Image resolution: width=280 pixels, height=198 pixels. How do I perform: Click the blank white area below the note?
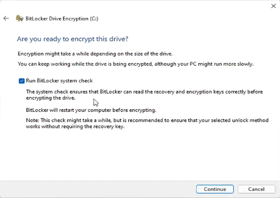click(140, 154)
